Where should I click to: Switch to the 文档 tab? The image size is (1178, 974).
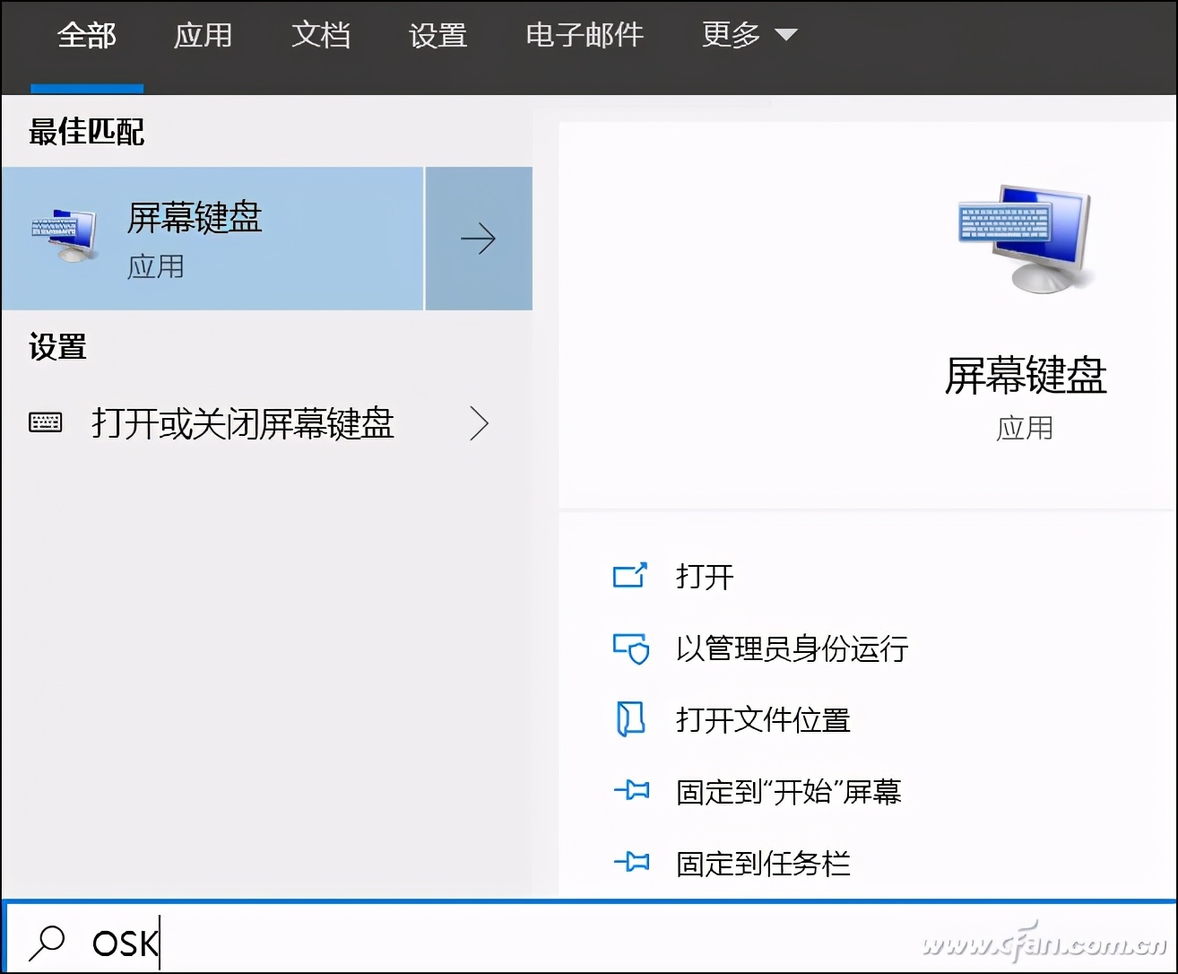[321, 36]
